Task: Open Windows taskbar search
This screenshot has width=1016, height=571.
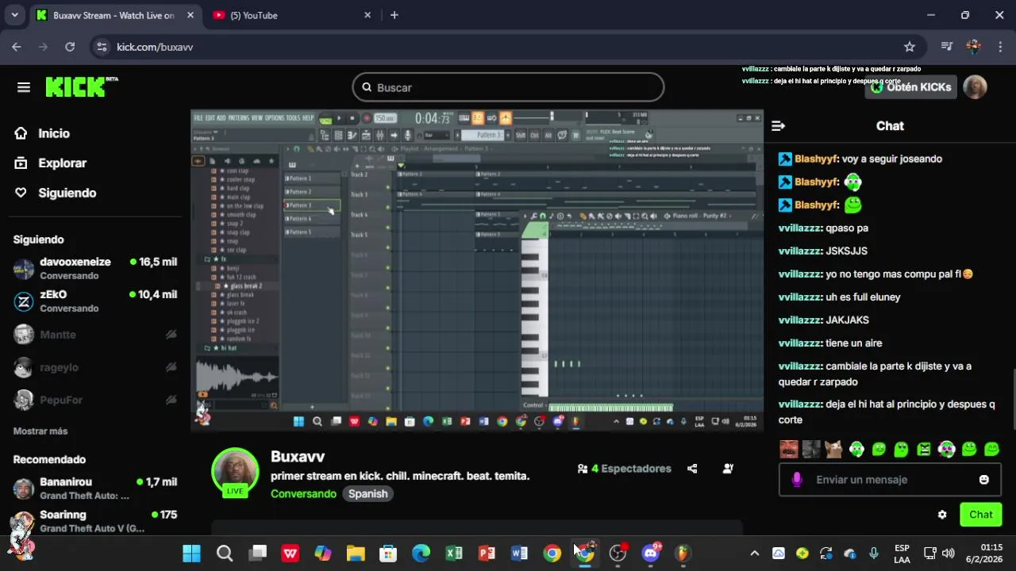Action: [225, 554]
